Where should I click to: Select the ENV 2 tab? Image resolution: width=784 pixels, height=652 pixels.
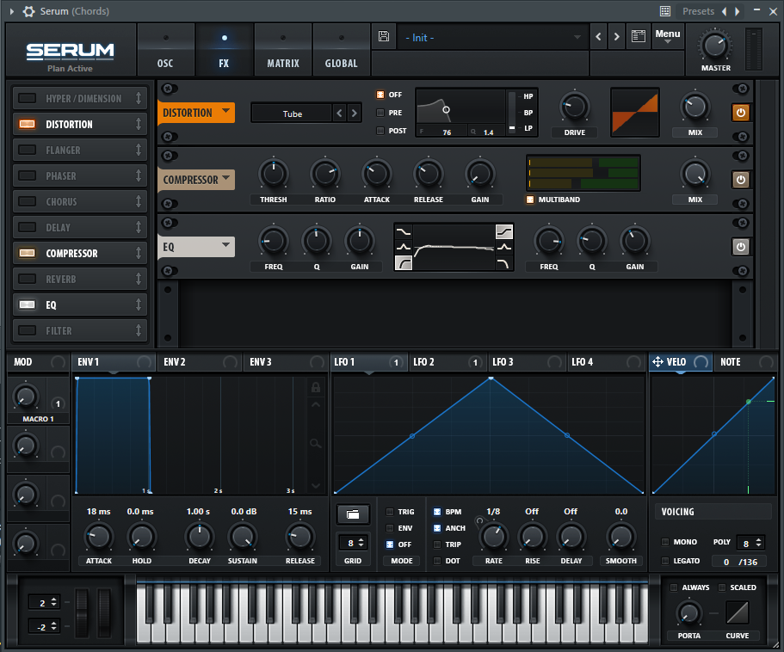(200, 362)
